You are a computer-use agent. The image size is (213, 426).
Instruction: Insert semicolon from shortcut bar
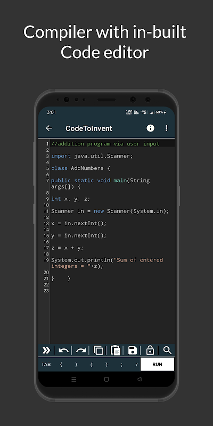121,365
